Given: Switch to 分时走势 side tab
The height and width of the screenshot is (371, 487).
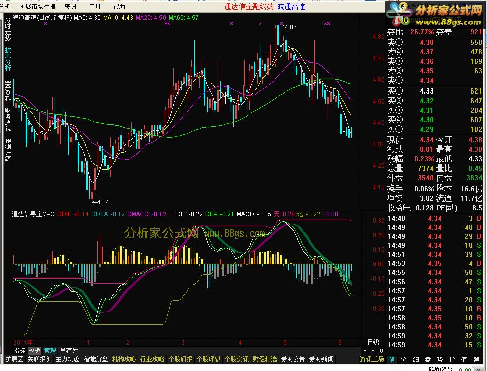Looking at the screenshot, I should [x=8, y=29].
